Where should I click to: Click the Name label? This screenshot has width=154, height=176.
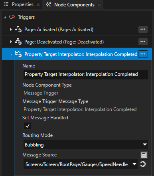point(29,66)
